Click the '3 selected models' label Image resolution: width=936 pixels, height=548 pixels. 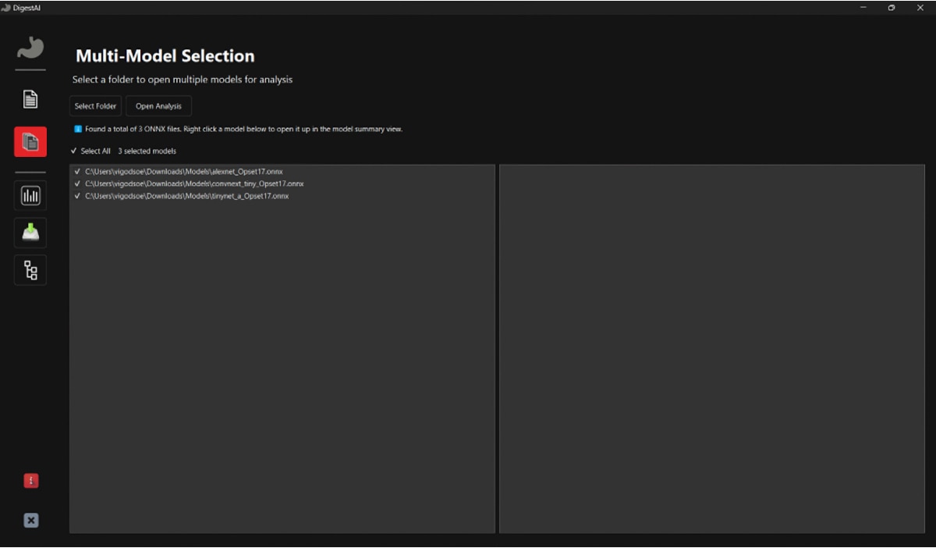point(147,151)
